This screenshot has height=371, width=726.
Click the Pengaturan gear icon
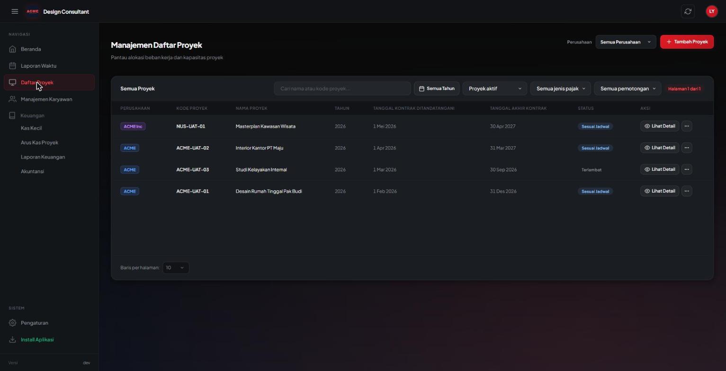click(x=13, y=323)
